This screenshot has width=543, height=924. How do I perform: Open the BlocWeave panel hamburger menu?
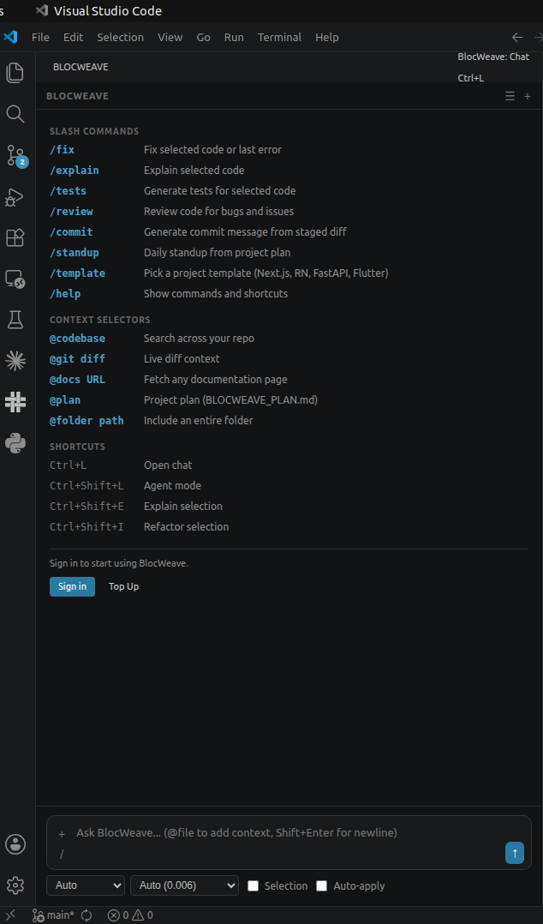510,96
